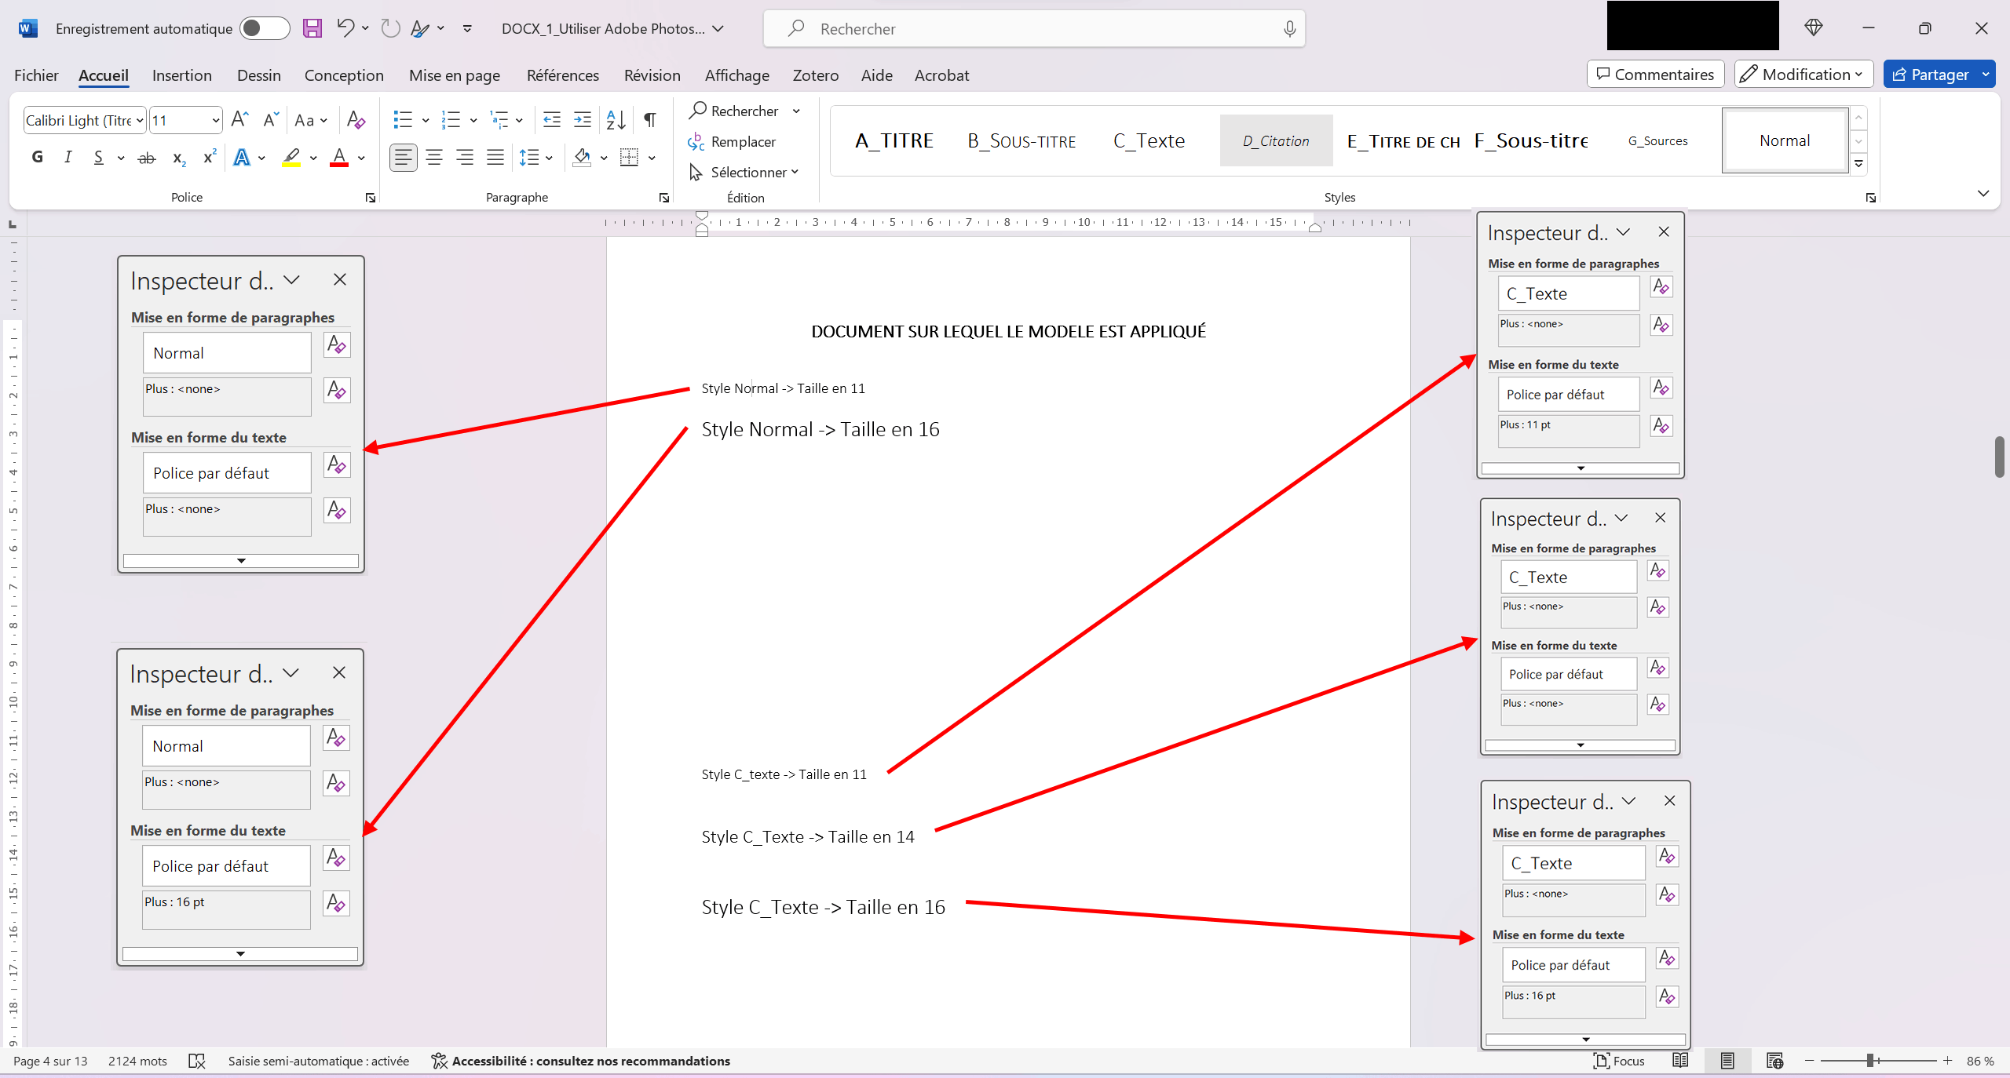Clear all formatting with the eraser A icon

356,120
